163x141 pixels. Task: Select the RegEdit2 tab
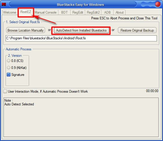(93, 12)
